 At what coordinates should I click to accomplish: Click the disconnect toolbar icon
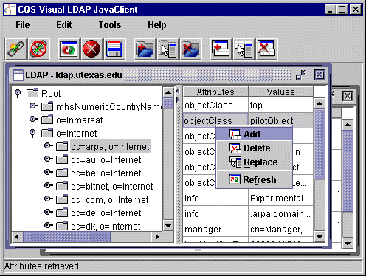38,49
